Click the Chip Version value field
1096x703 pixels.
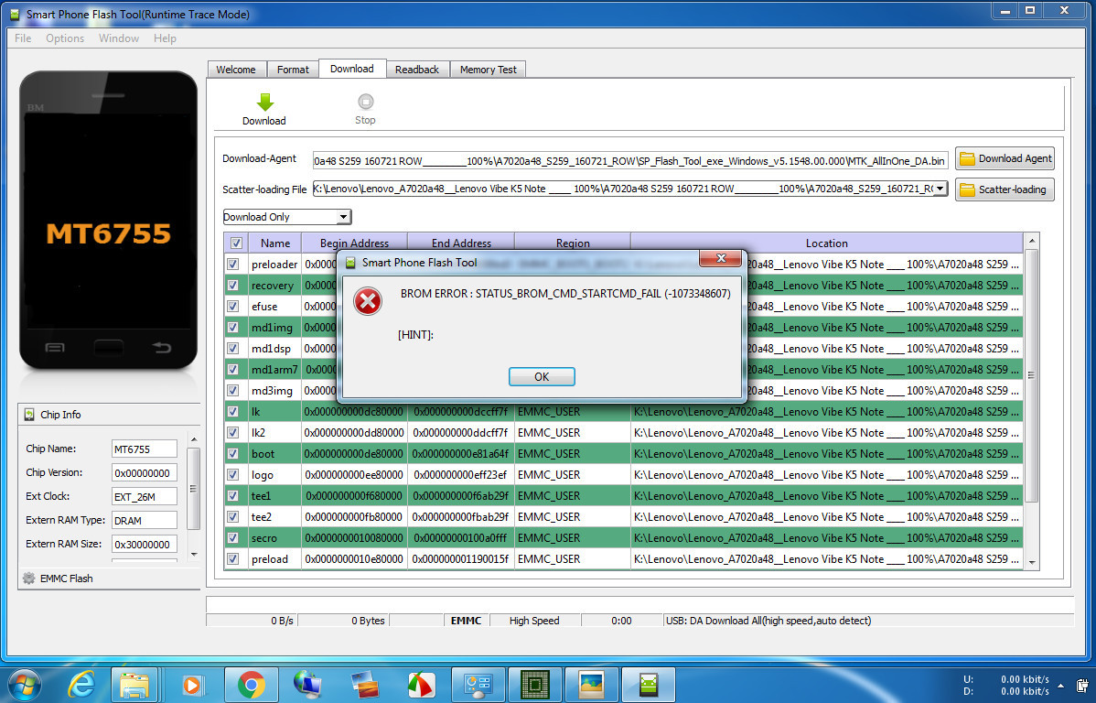point(145,473)
